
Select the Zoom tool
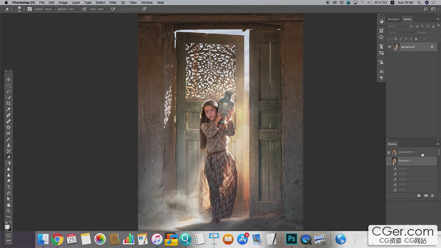click(9, 210)
